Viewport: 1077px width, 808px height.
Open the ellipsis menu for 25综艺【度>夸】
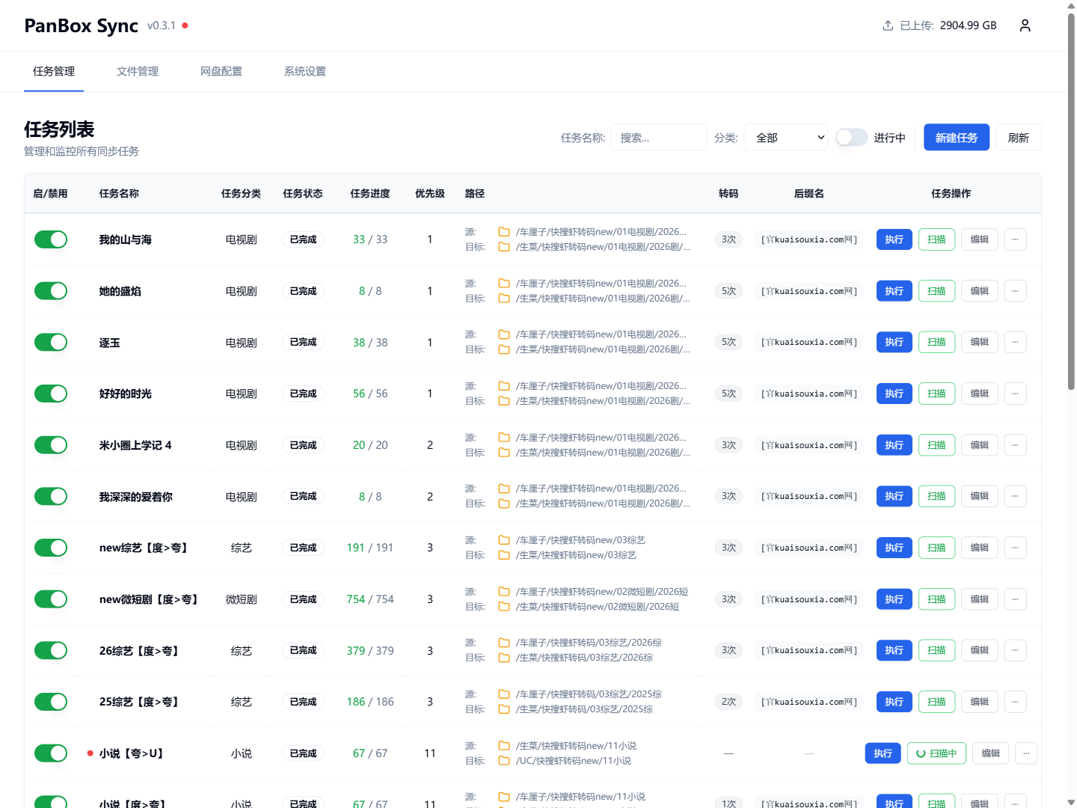[x=1015, y=702]
